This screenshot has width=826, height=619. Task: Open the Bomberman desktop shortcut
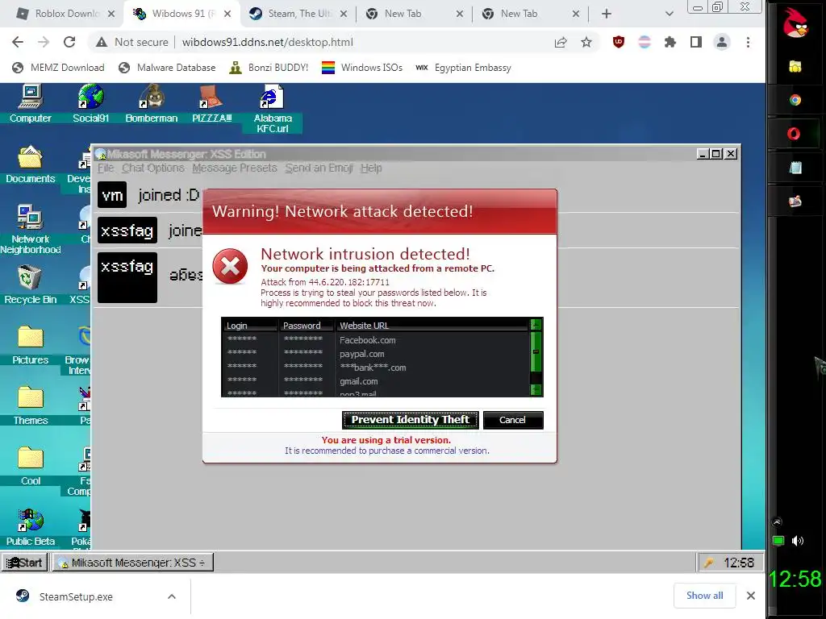[x=151, y=104]
